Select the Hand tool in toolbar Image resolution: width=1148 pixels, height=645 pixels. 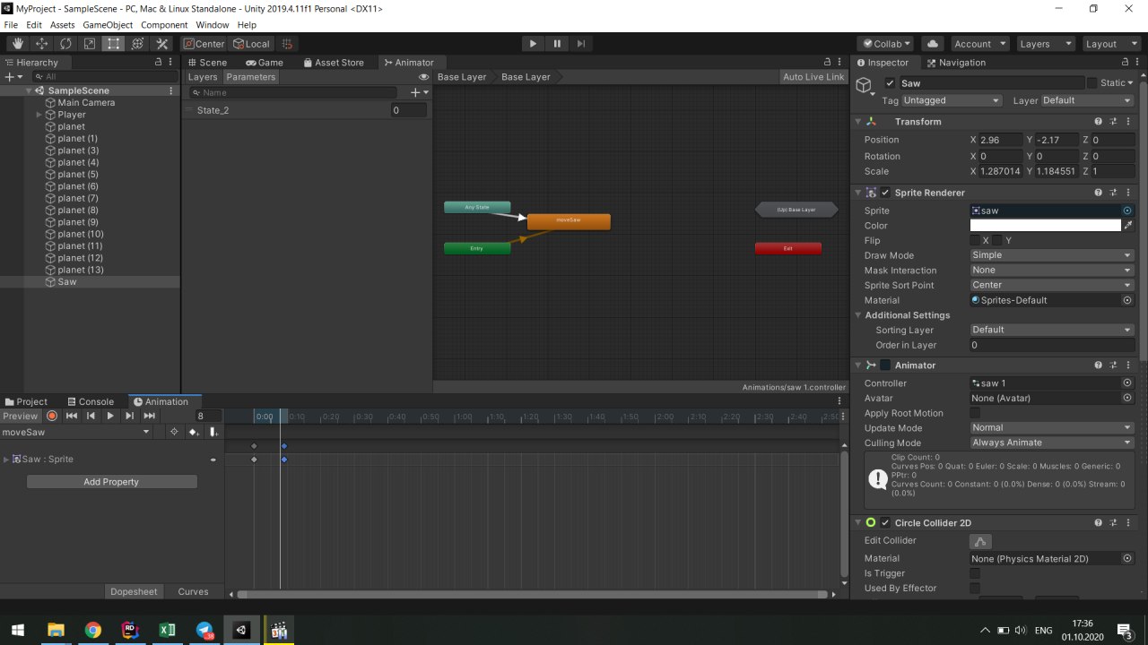pyautogui.click(x=18, y=44)
